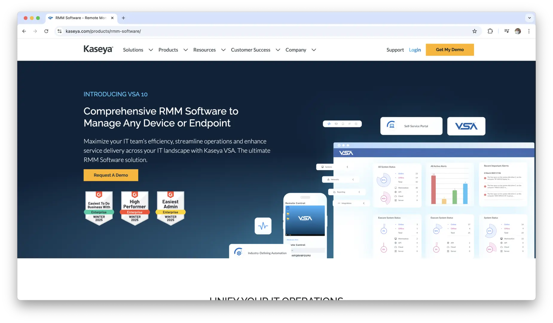Click the Recent Important Alerts panel
Viewport: 553px width, 323px height.
[503, 185]
